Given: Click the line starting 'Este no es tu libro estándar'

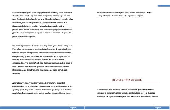Looking at the screenshot, I should pos(126,90).
